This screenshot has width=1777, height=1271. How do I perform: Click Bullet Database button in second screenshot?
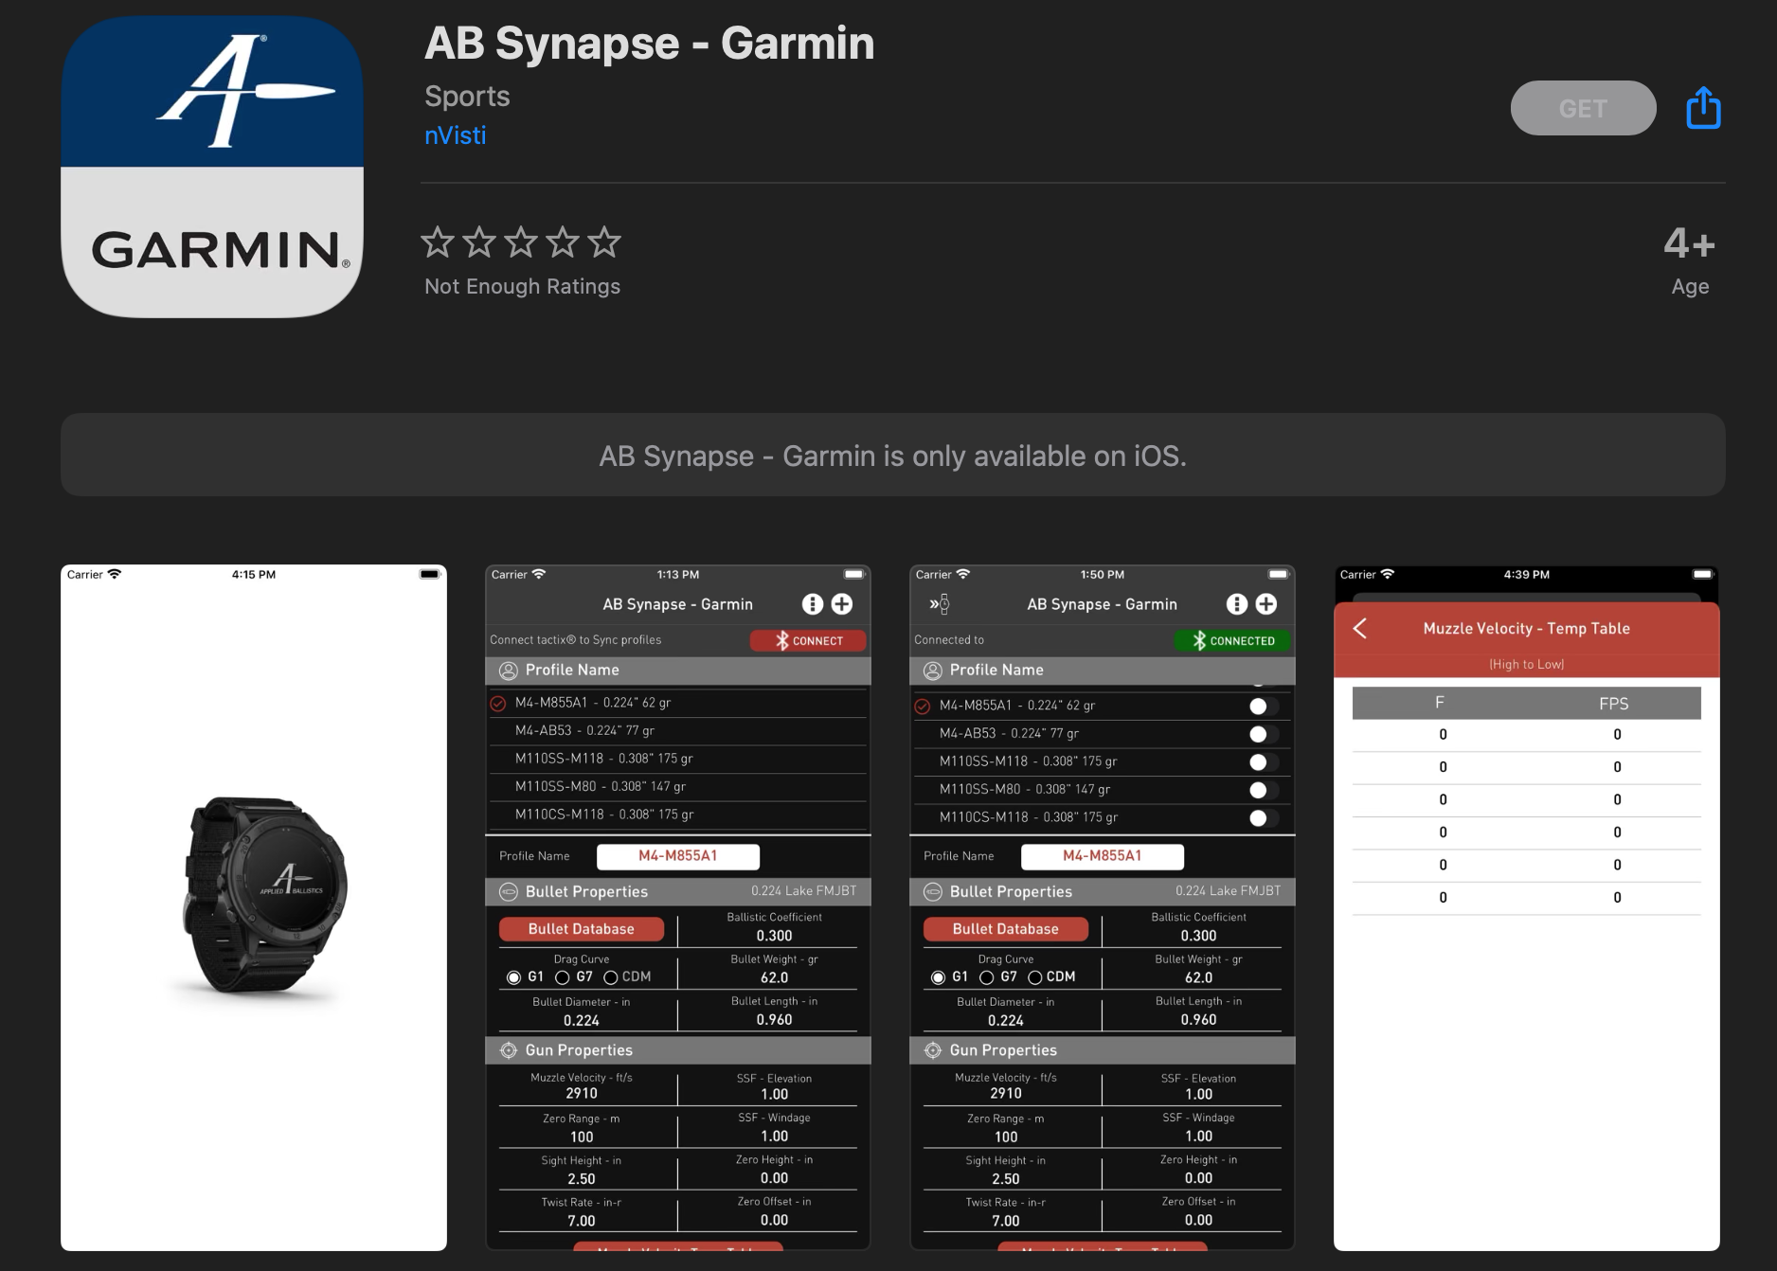(x=582, y=929)
